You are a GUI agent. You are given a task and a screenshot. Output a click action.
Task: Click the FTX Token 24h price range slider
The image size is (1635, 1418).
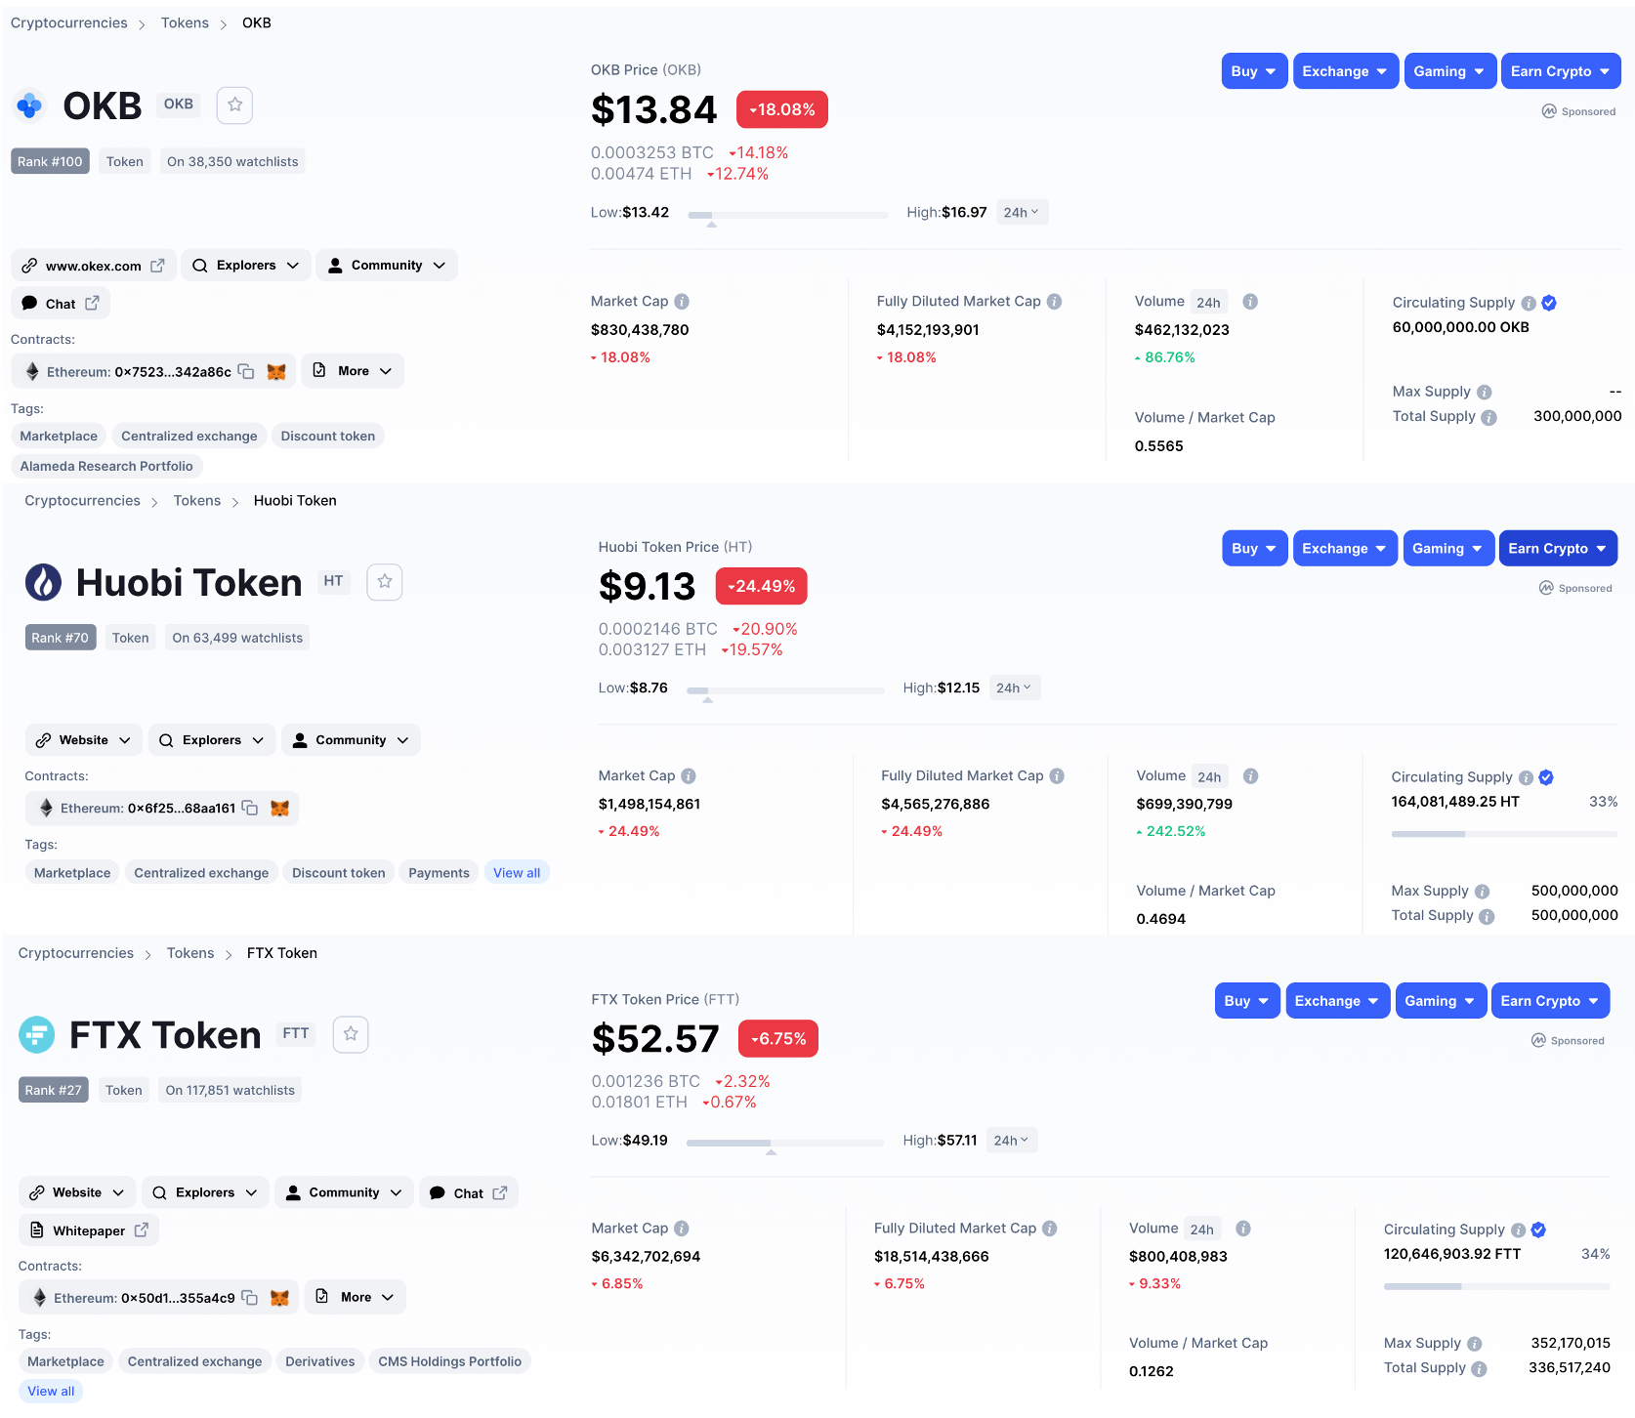(771, 1143)
